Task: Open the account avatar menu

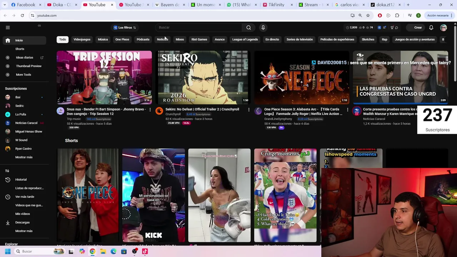Action: pos(443,27)
